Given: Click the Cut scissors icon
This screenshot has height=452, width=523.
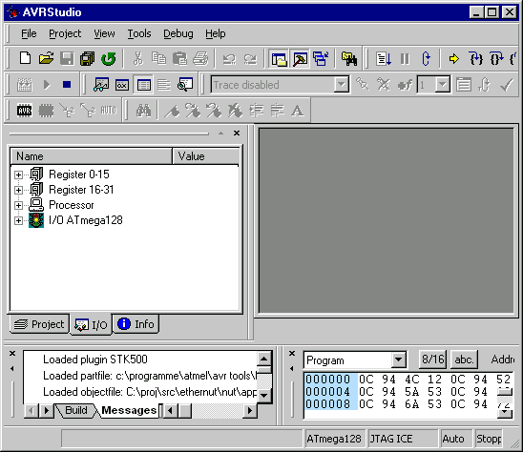Looking at the screenshot, I should point(137,59).
